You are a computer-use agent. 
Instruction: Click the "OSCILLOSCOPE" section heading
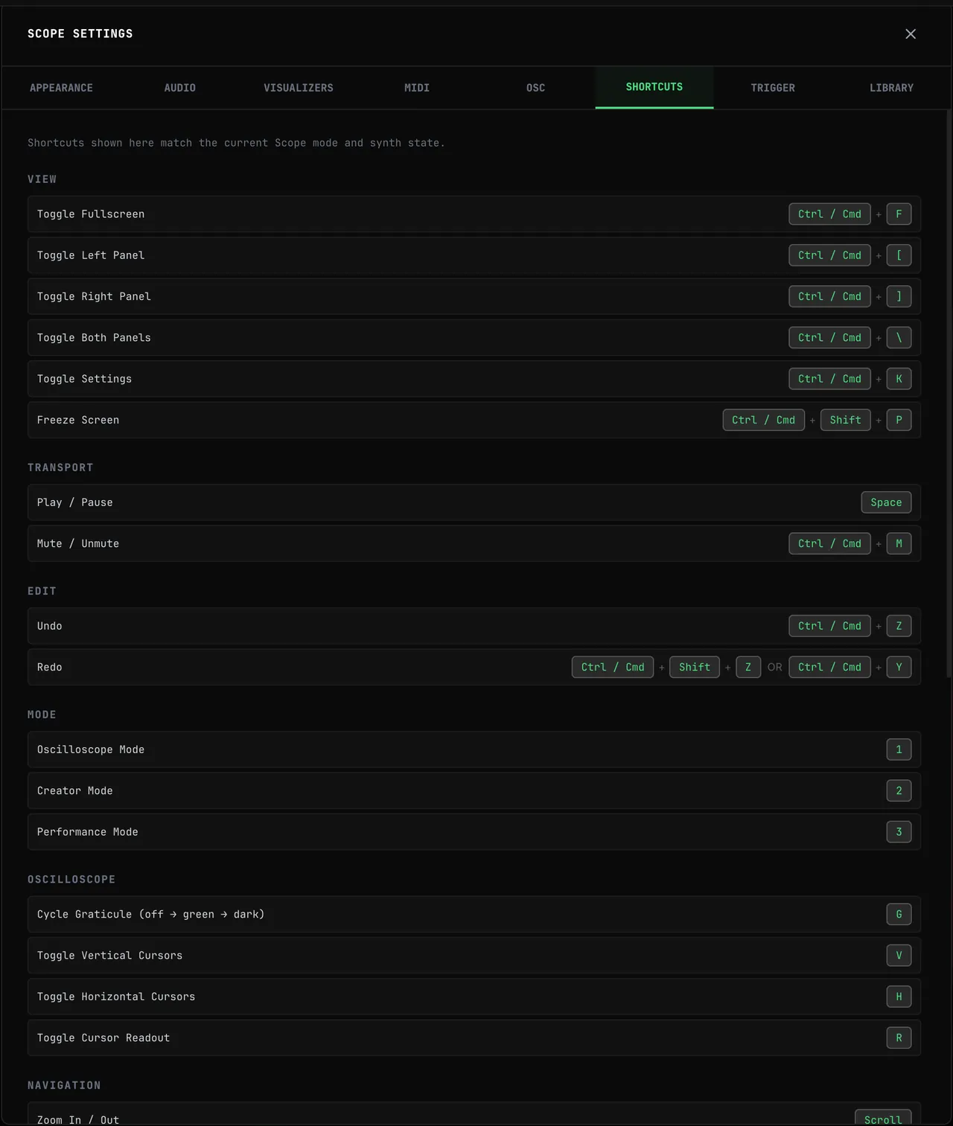71,880
